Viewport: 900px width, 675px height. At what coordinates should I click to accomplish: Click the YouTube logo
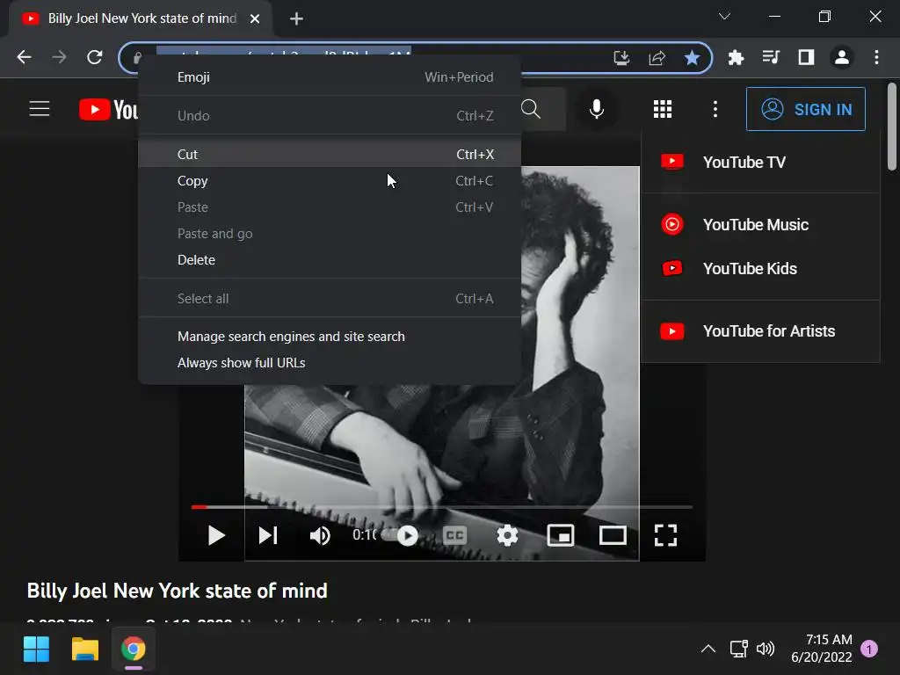tap(108, 109)
